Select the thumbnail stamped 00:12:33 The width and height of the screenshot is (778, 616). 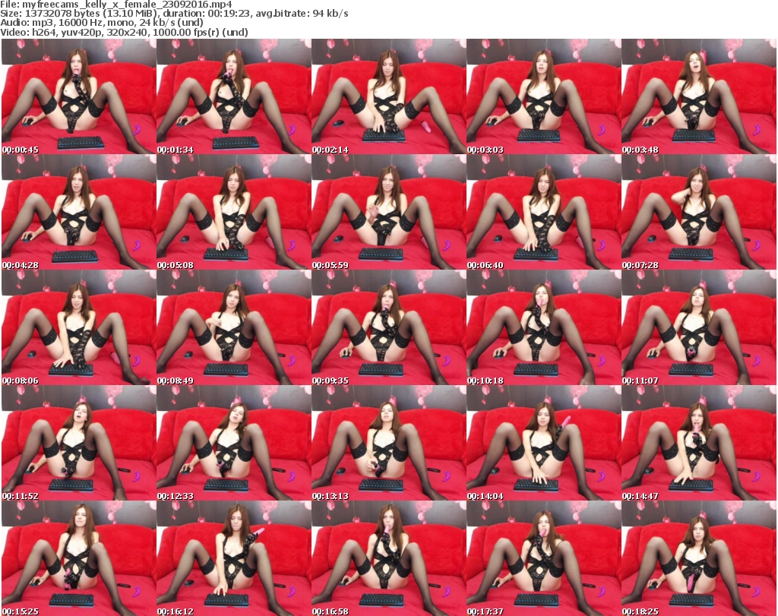pos(234,444)
